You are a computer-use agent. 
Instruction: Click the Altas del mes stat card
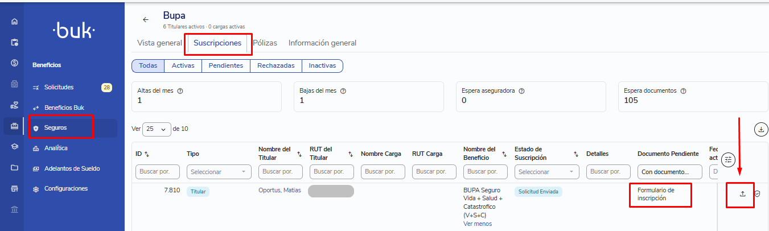click(207, 96)
